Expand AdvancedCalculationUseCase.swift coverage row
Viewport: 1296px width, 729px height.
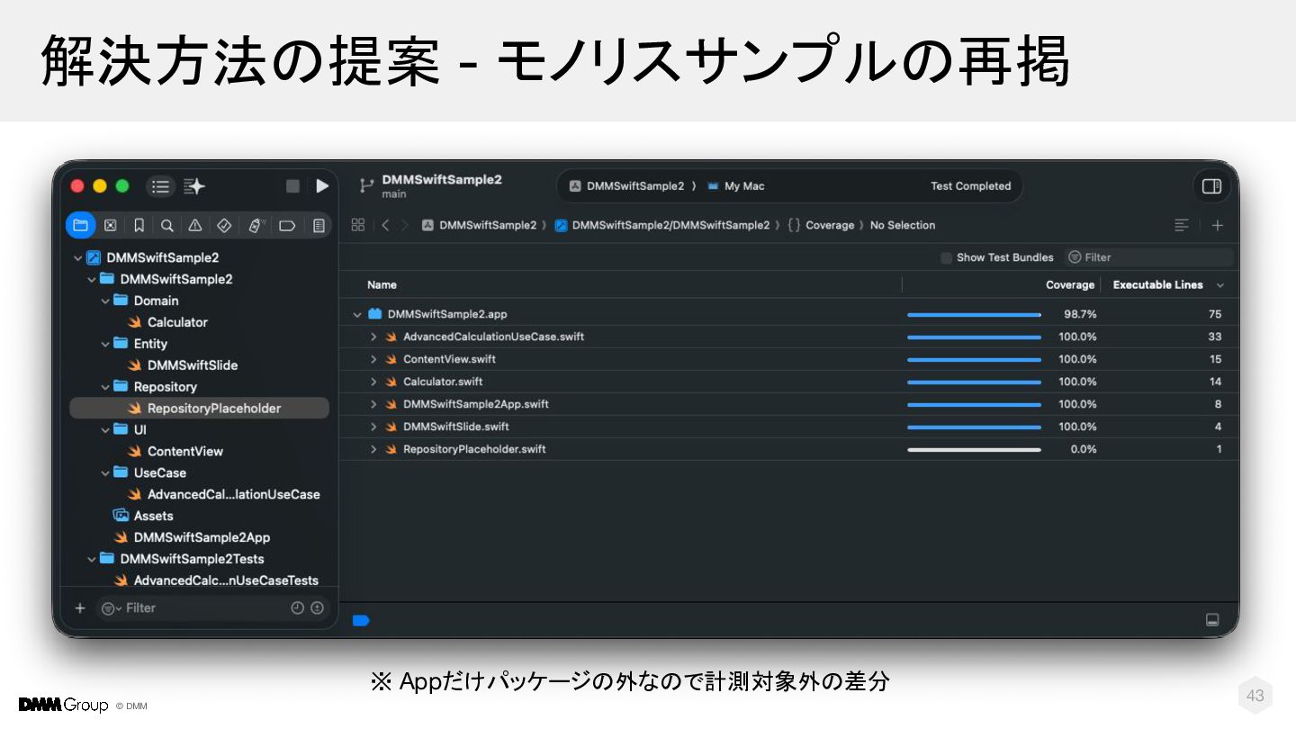[x=373, y=337]
